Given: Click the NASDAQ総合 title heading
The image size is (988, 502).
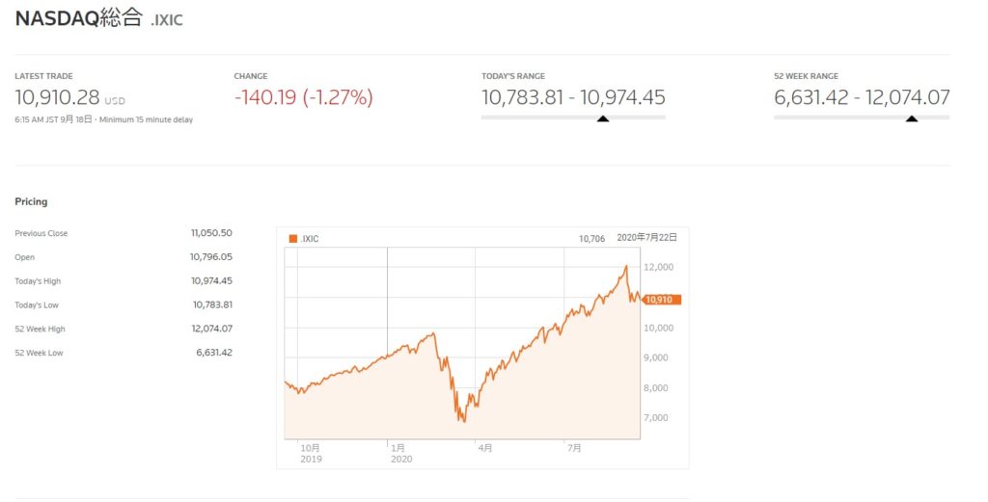Looking at the screenshot, I should [x=79, y=17].
